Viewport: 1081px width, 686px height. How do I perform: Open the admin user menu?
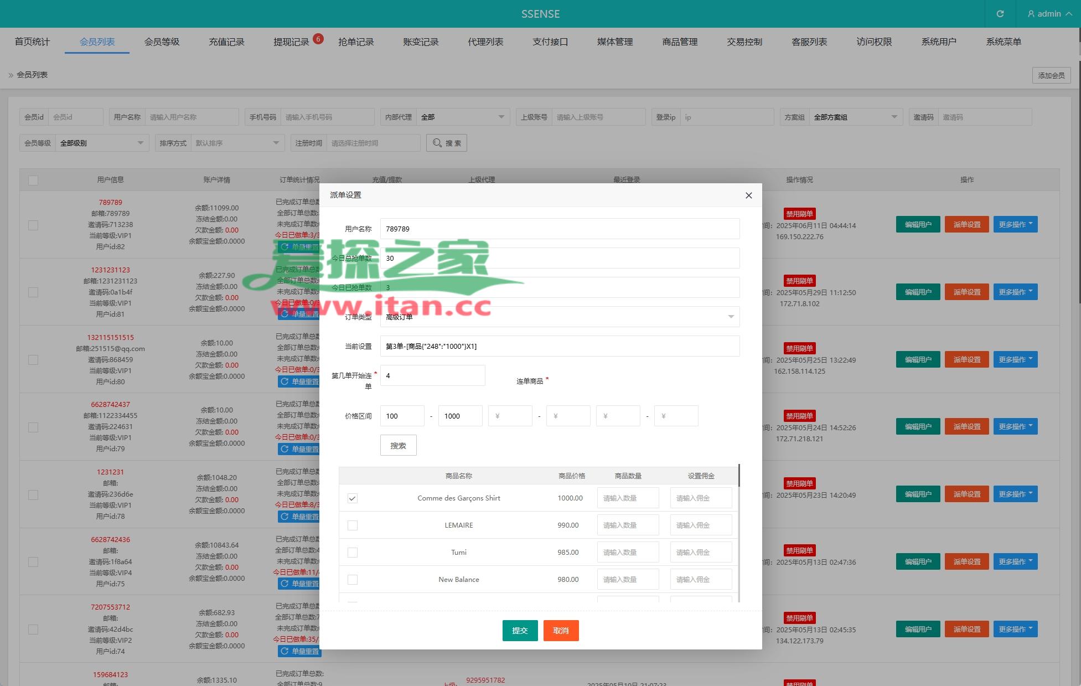coord(1049,14)
